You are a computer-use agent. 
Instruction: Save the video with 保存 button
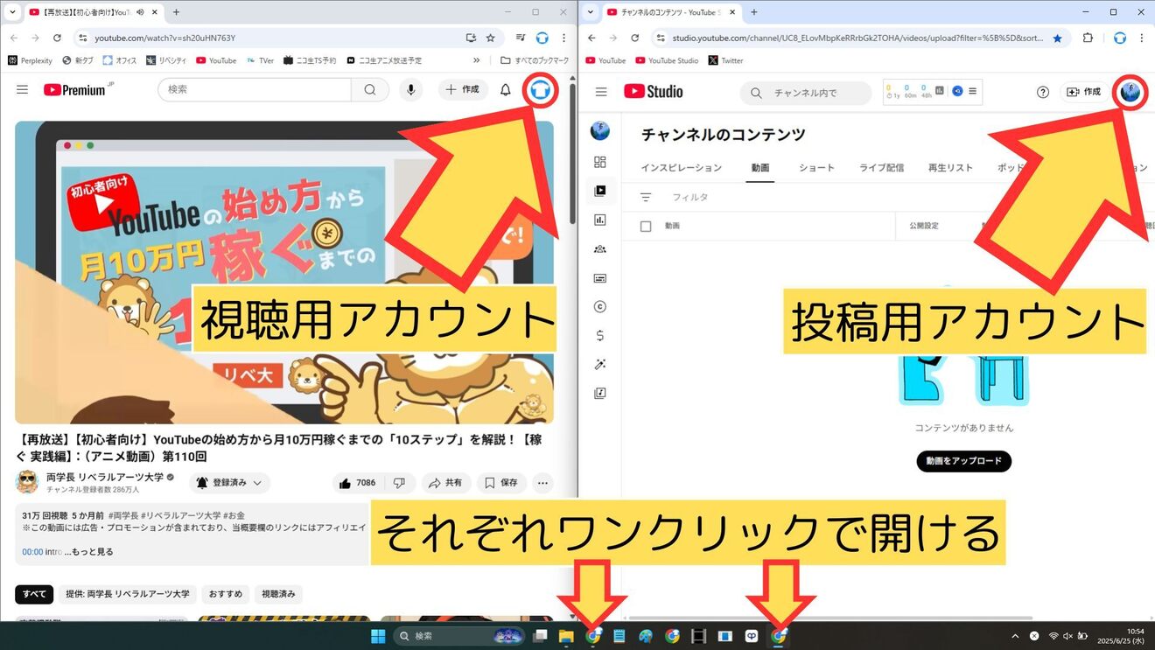pos(501,483)
